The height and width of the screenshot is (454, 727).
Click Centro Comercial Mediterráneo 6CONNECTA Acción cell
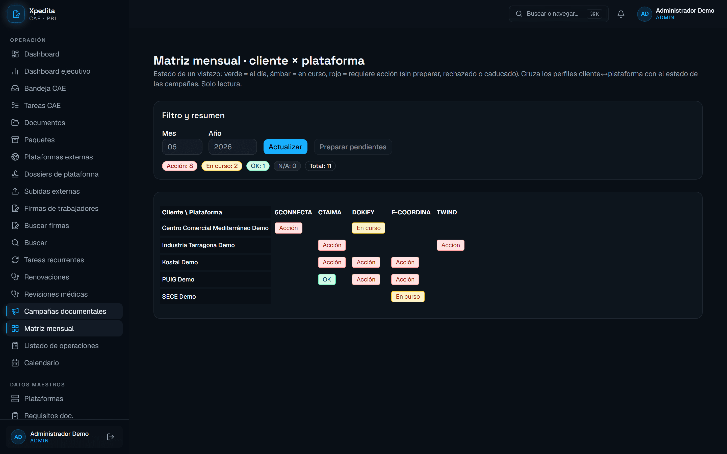[288, 228]
